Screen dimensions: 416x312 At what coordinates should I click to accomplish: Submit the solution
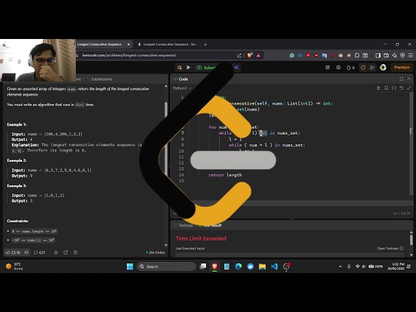207,68
